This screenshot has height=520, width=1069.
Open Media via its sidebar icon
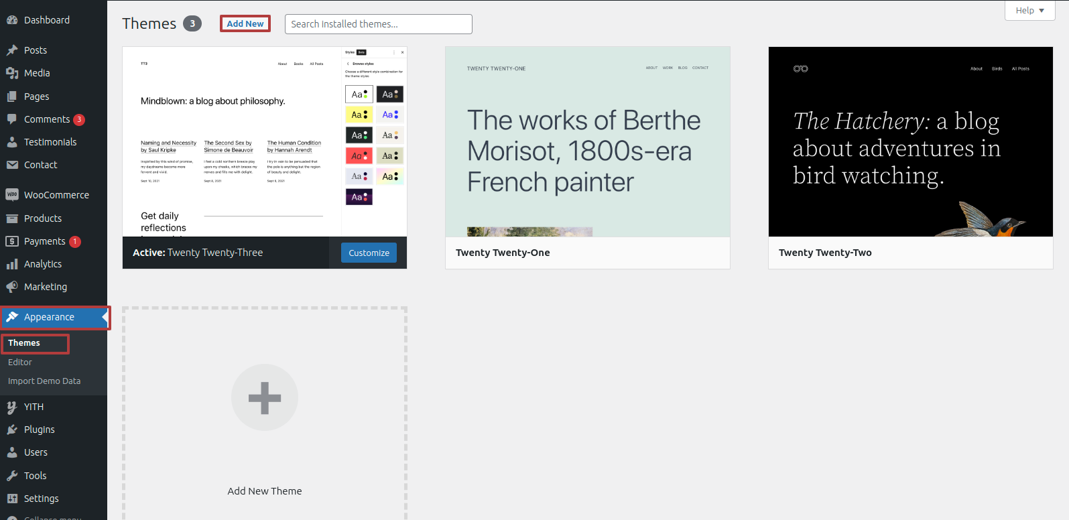tap(12, 73)
